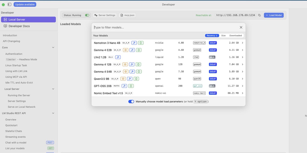Click the green reasoning badge on Qwen3.5 9B

pyautogui.click(x=136, y=79)
